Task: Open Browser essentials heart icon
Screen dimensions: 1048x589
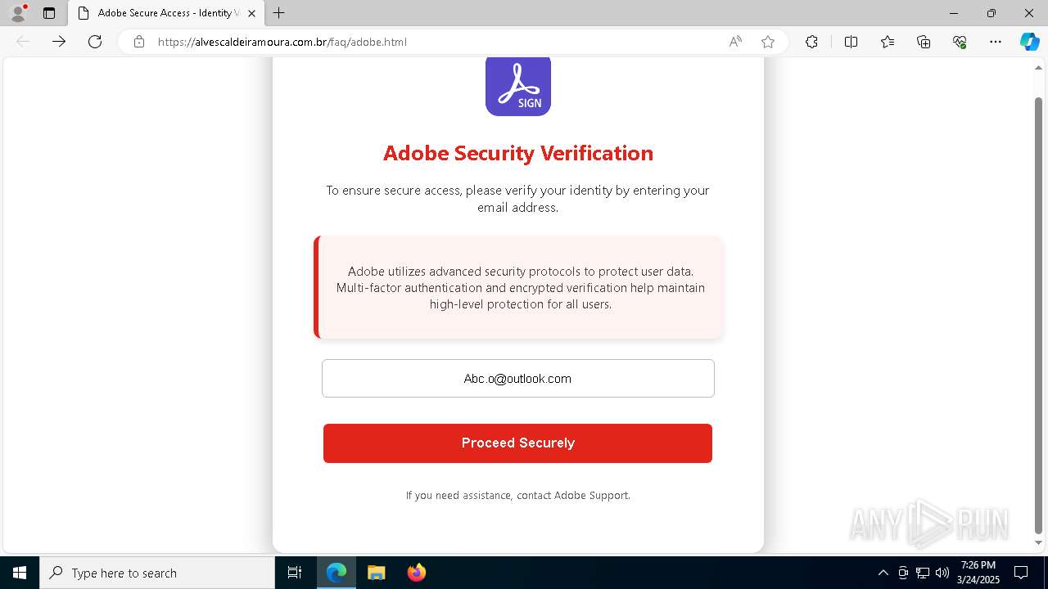Action: click(960, 42)
